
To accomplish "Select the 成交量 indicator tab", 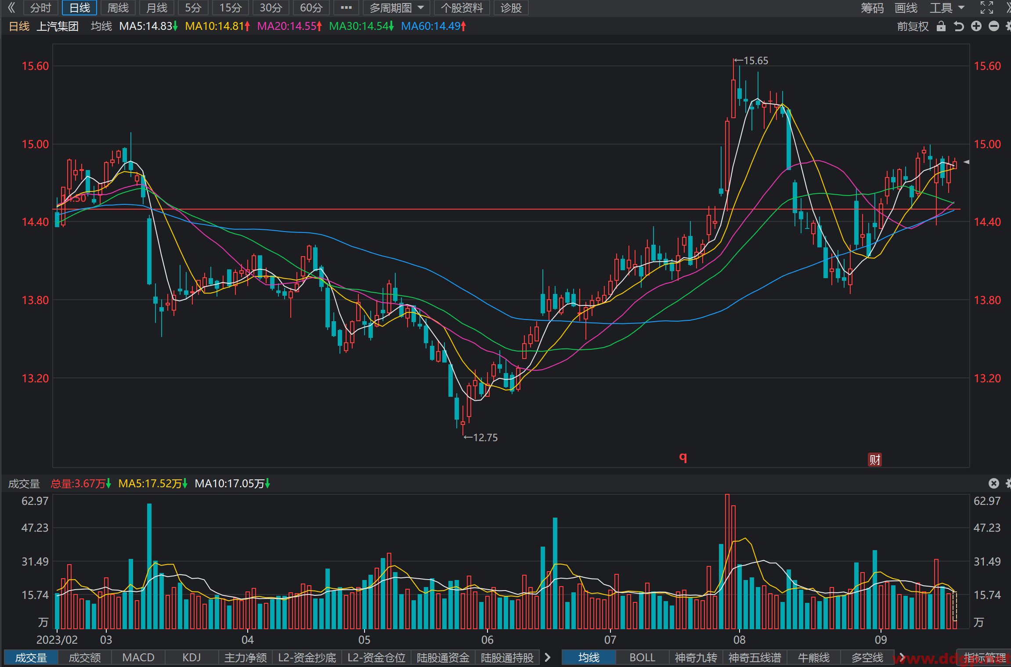I will pyautogui.click(x=31, y=658).
